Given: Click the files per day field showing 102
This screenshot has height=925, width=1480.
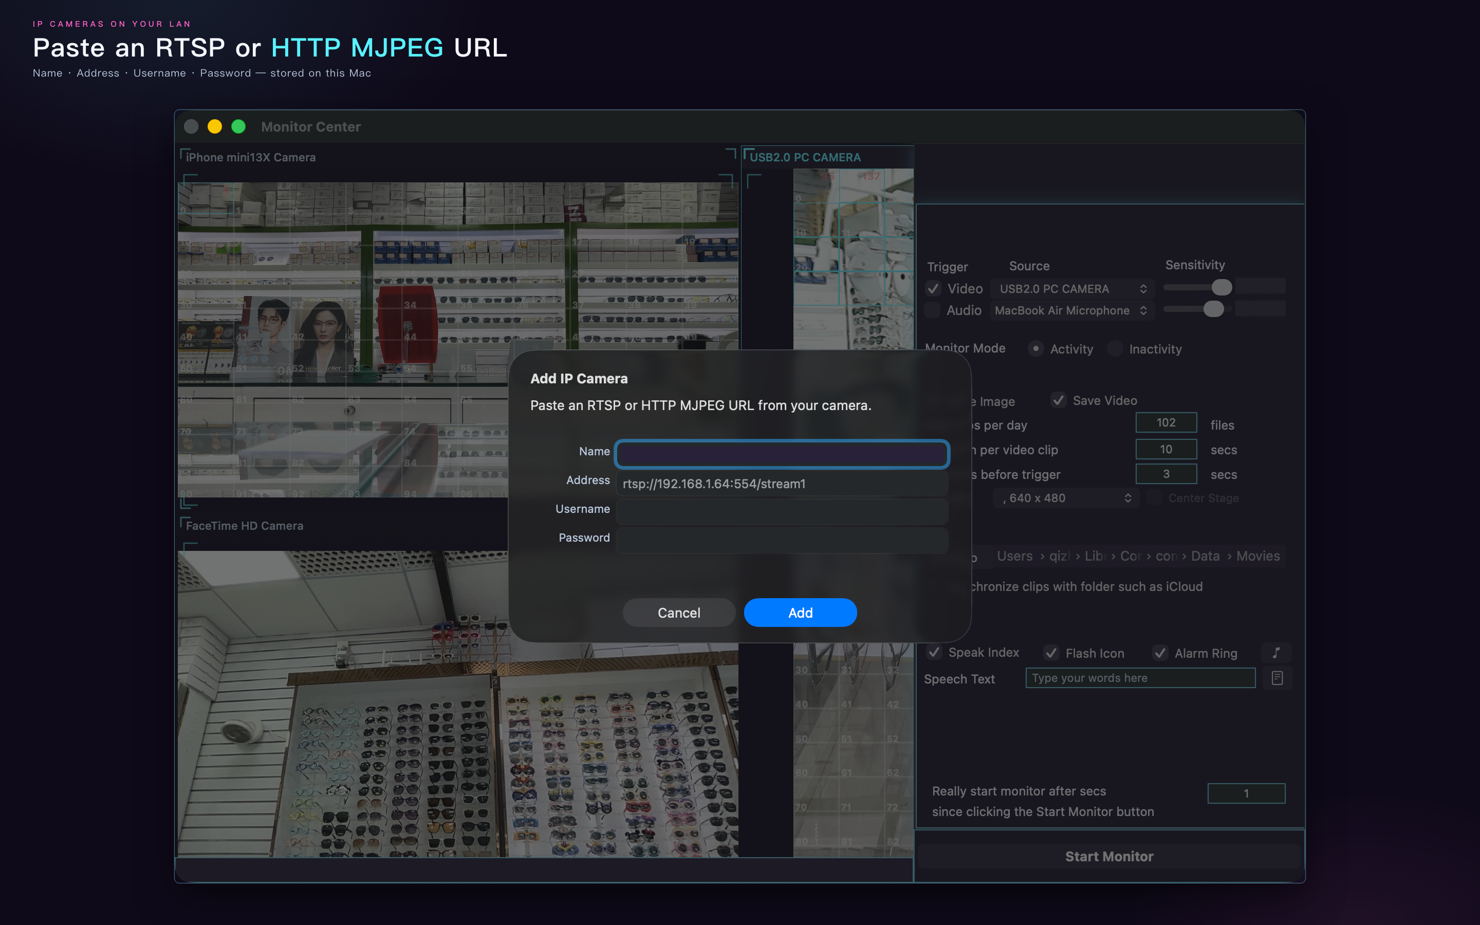Looking at the screenshot, I should 1166,422.
